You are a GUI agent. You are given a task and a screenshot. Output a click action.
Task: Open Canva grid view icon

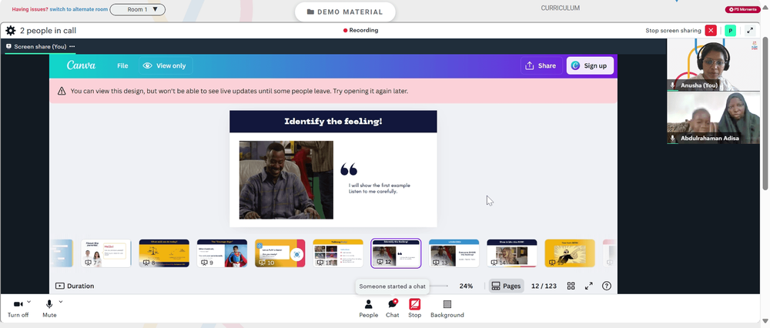[x=571, y=286]
